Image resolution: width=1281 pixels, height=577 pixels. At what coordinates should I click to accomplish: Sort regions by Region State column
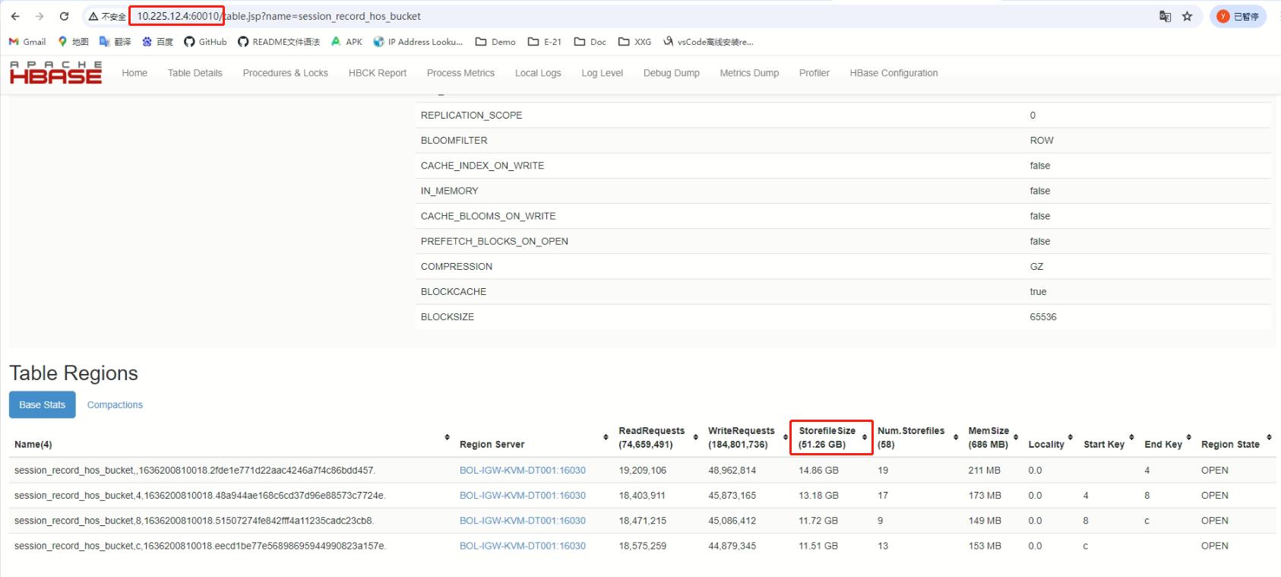(1230, 444)
